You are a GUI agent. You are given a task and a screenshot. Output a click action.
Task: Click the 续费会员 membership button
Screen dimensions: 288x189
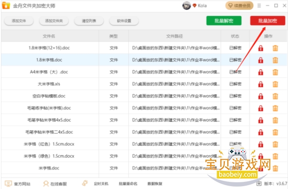pyautogui.click(x=239, y=6)
